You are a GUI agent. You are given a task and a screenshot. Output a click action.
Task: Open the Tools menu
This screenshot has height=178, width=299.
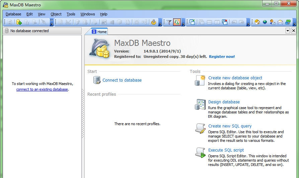pyautogui.click(x=71, y=14)
